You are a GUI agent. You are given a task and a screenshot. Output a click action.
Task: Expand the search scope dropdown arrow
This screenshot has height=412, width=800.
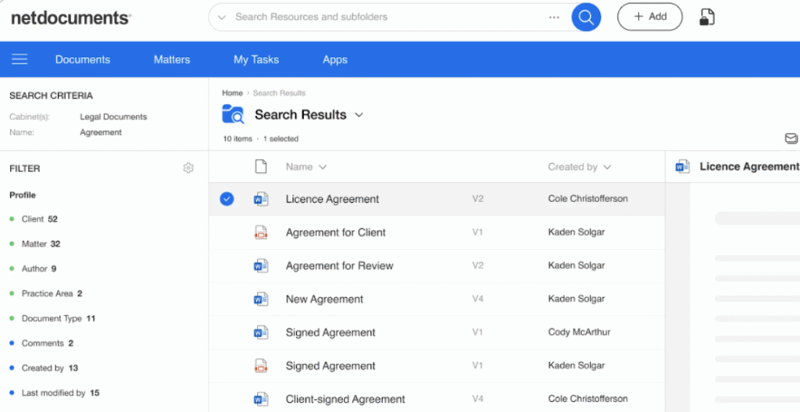[x=222, y=17]
